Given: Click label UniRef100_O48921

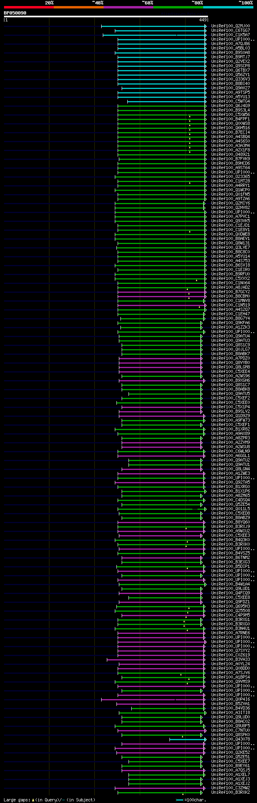Looking at the screenshot, I should 230,154.
